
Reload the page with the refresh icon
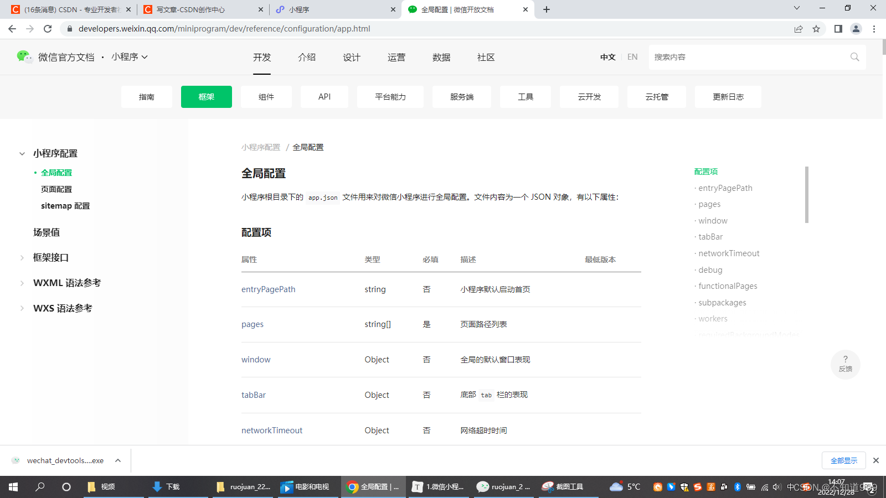click(x=48, y=29)
